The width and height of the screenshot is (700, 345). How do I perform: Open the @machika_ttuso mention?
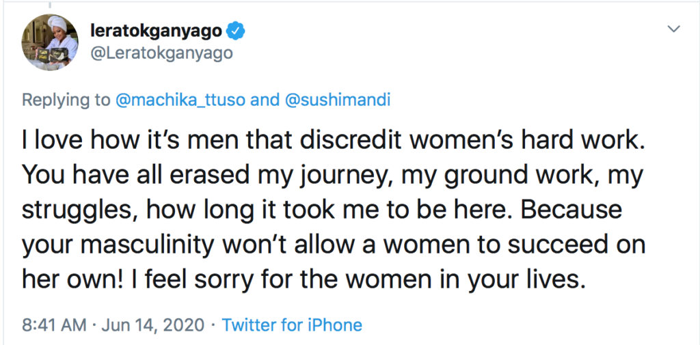point(180,100)
